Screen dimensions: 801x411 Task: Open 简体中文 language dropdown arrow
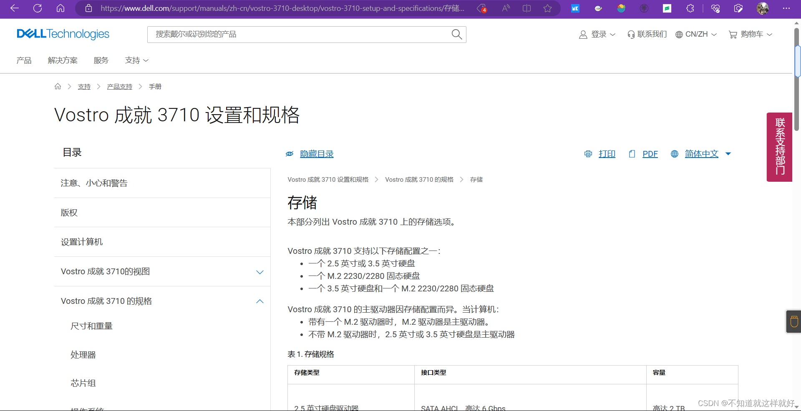click(x=728, y=154)
